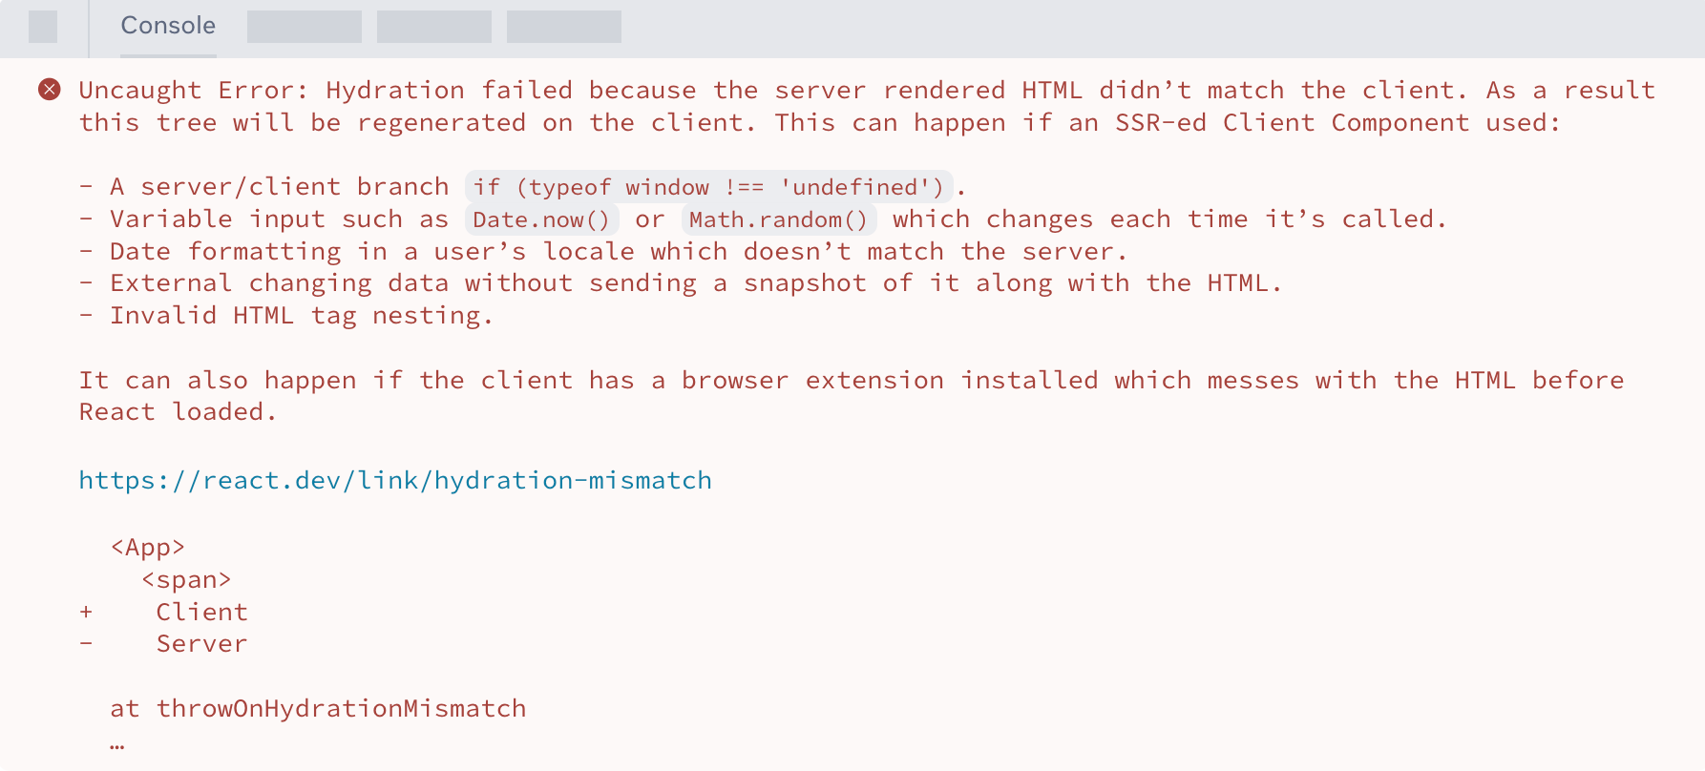Switch to the Console tab
The width and height of the screenshot is (1705, 771).
[168, 26]
